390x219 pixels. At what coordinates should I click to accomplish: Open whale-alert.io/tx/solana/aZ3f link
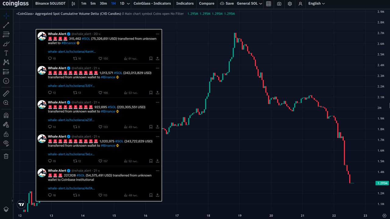pyautogui.click(x=71, y=120)
